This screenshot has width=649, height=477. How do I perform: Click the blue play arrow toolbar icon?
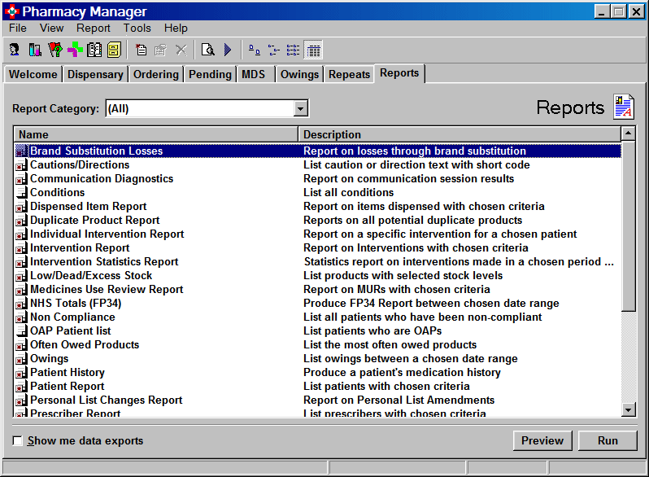(228, 50)
